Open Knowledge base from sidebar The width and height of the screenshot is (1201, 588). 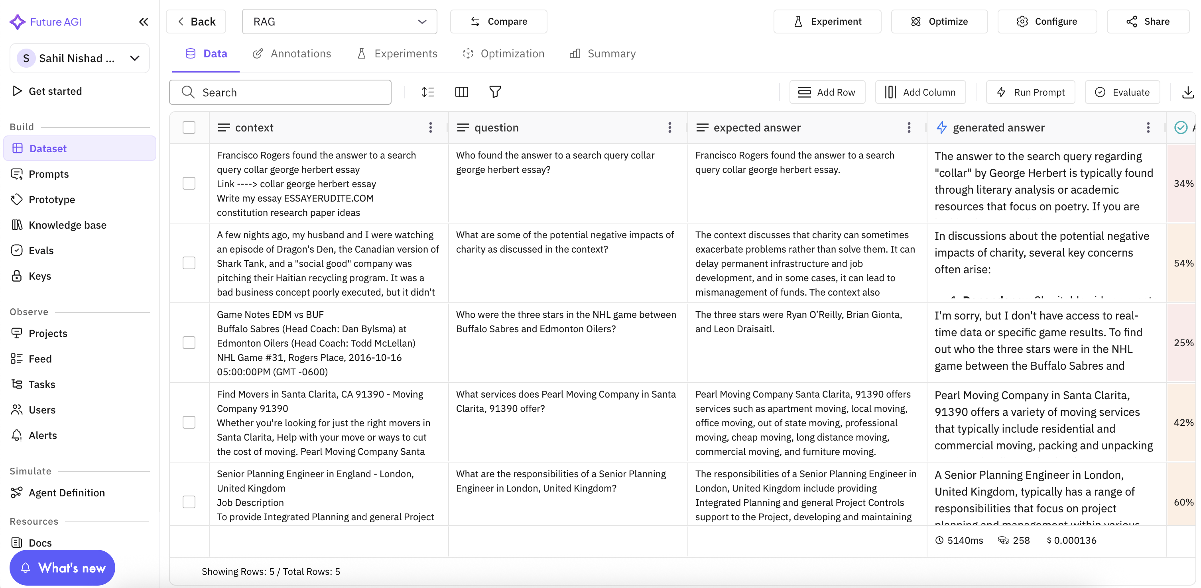pyautogui.click(x=67, y=225)
